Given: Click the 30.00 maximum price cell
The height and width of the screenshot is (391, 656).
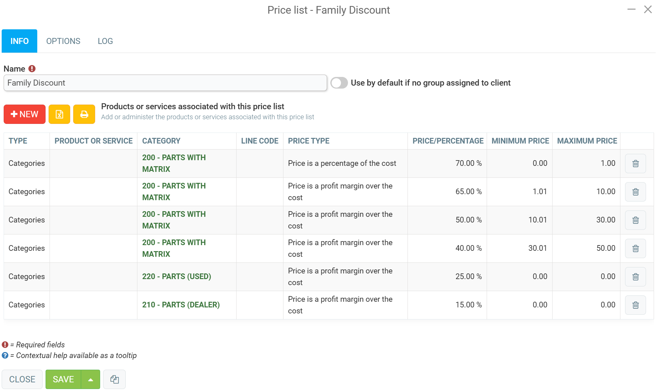Looking at the screenshot, I should pyautogui.click(x=586, y=220).
